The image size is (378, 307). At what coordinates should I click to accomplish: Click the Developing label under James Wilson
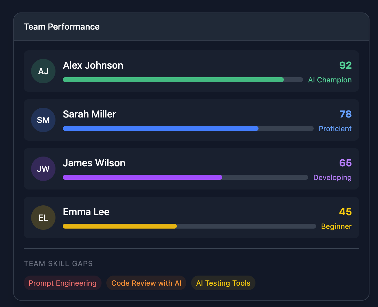click(x=332, y=177)
